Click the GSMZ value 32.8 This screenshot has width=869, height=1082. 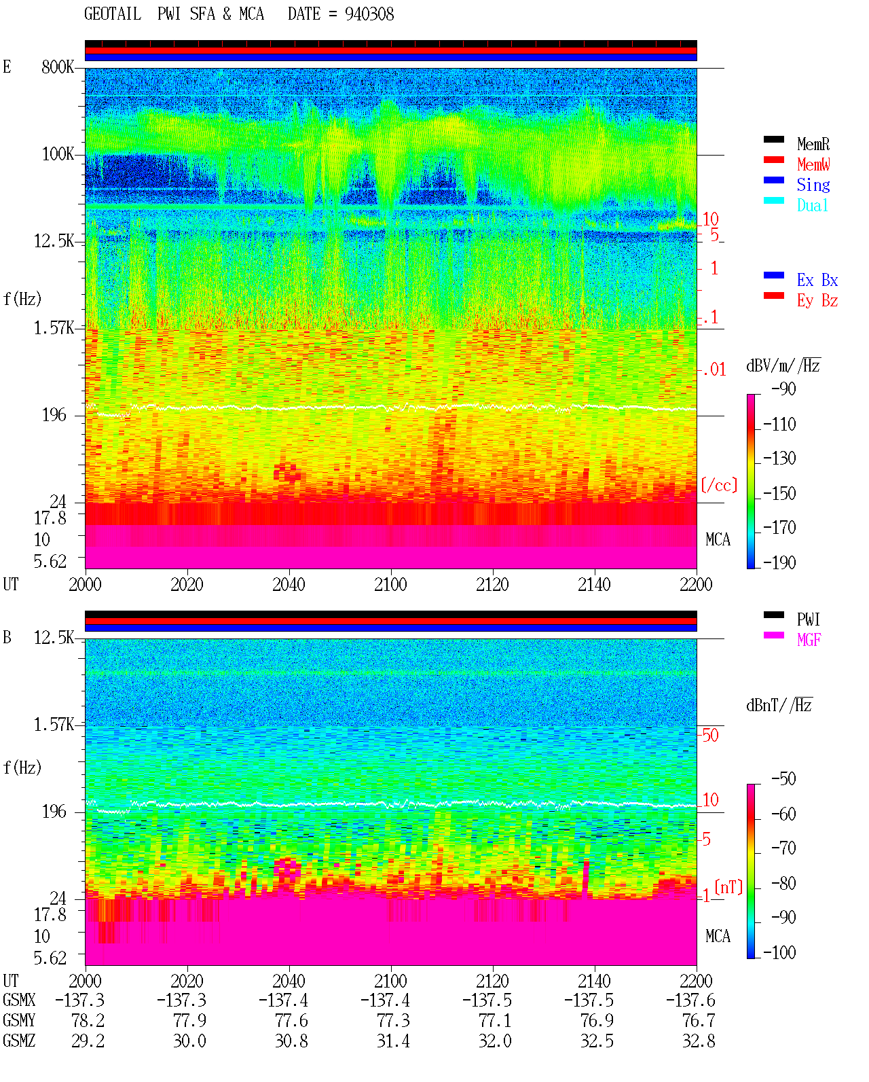click(699, 1041)
